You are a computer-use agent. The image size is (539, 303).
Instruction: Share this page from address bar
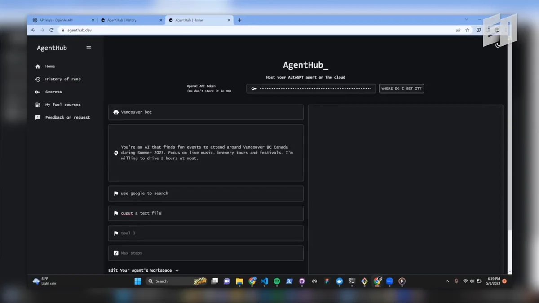coord(458,30)
